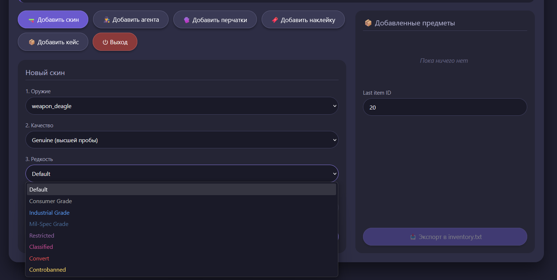This screenshot has height=280, width=557.
Task: Click the 3. Редкость label
Action: click(39, 159)
